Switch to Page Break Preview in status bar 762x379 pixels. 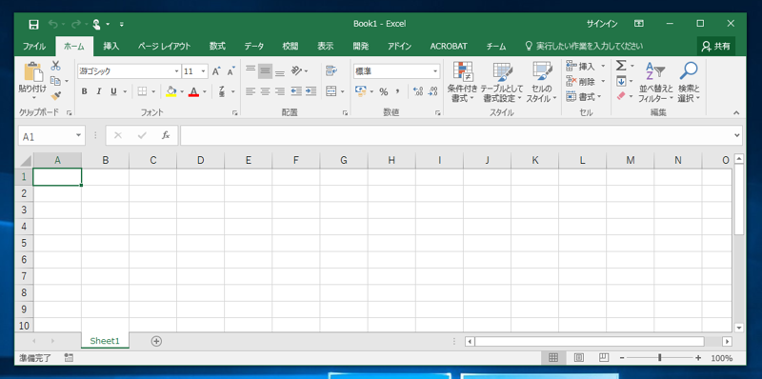[x=604, y=358]
